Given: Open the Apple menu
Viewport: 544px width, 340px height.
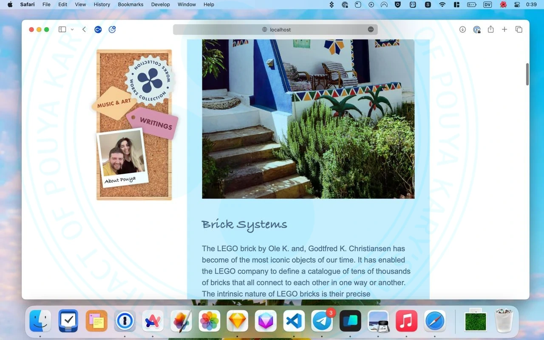Looking at the screenshot, I should pyautogui.click(x=10, y=4).
